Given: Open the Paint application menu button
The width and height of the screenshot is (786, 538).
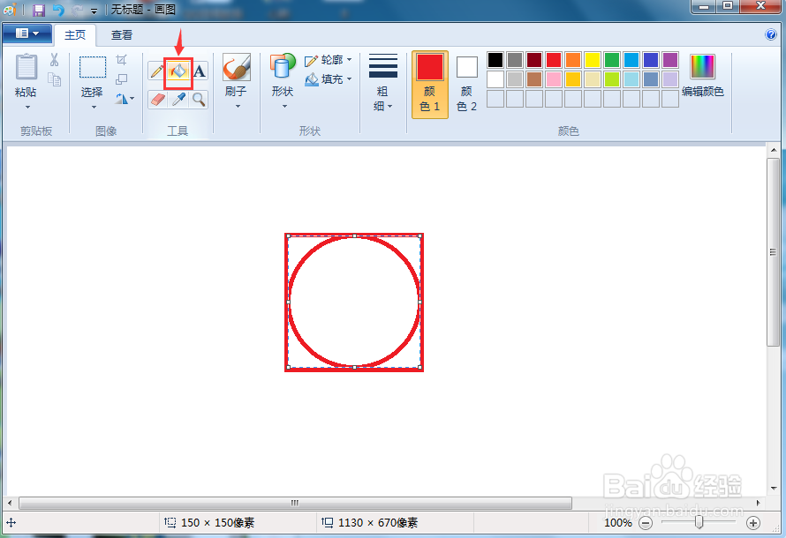Looking at the screenshot, I should [x=27, y=34].
